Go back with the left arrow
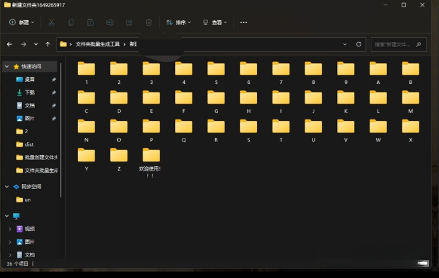This screenshot has height=278, width=439. click(9, 44)
